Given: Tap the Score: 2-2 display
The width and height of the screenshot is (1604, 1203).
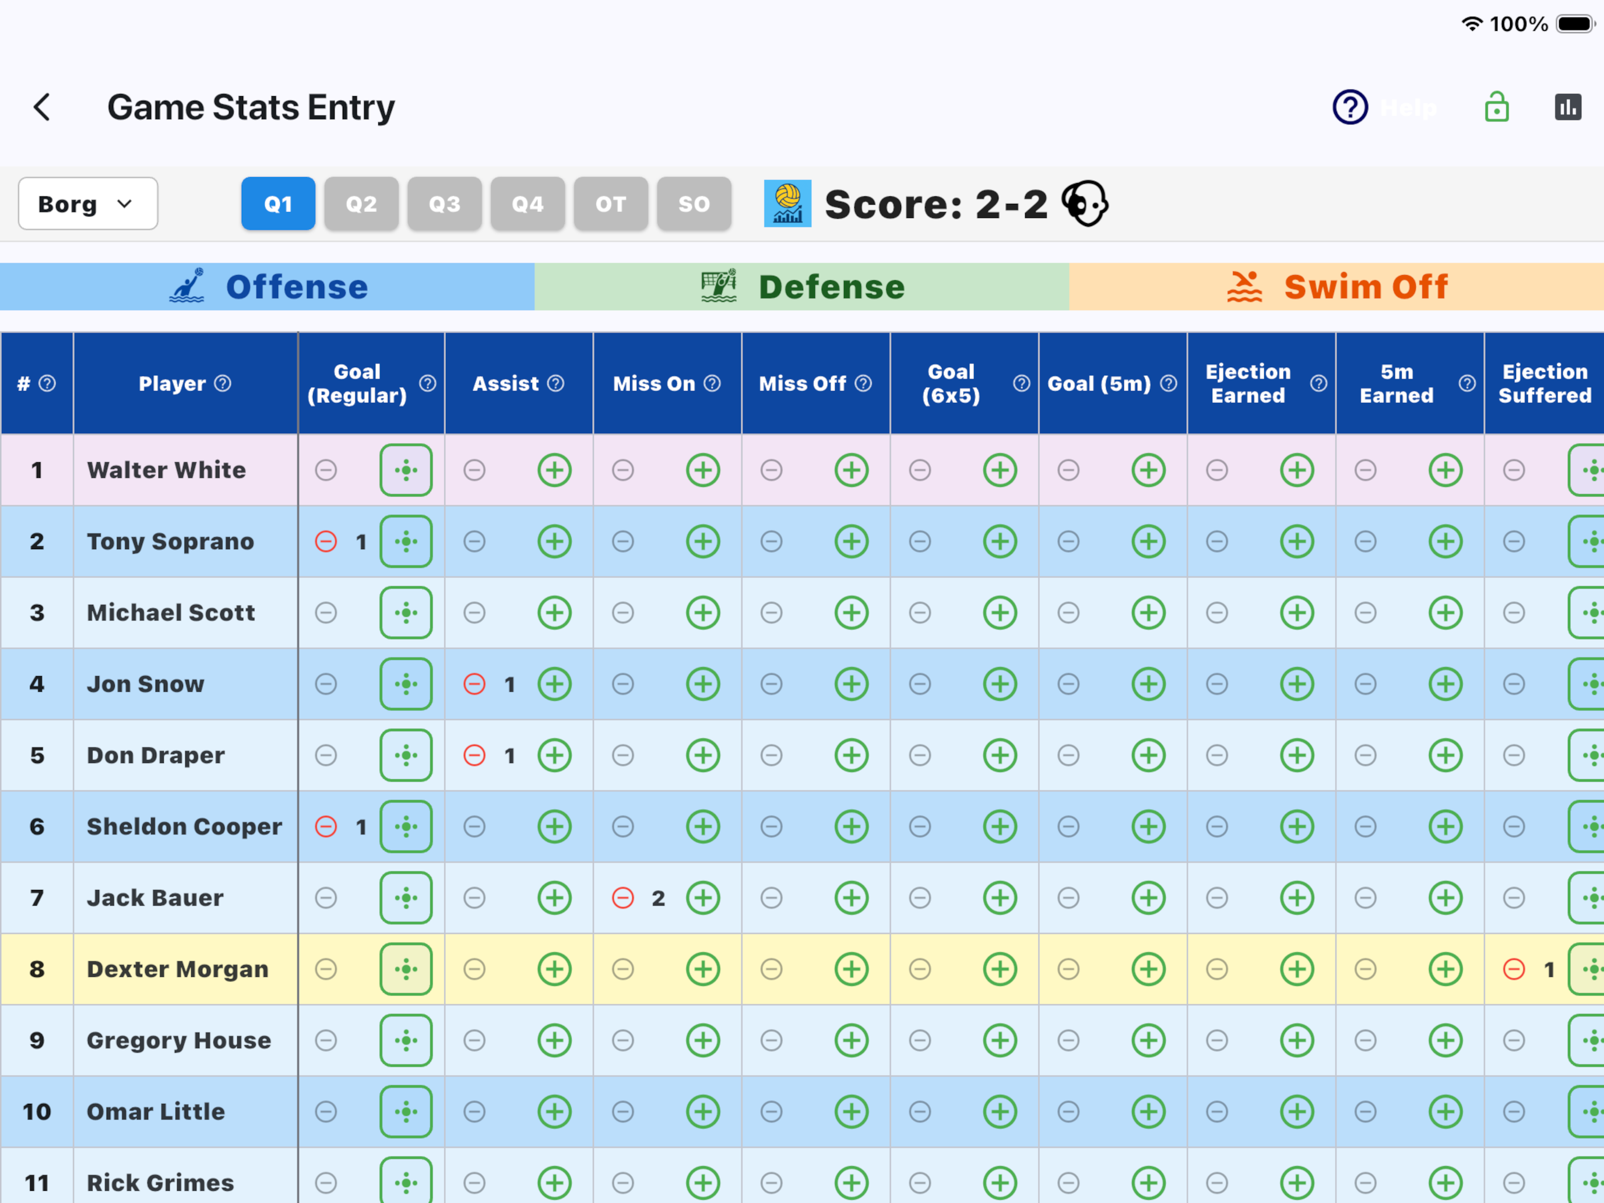Looking at the screenshot, I should pyautogui.click(x=936, y=204).
